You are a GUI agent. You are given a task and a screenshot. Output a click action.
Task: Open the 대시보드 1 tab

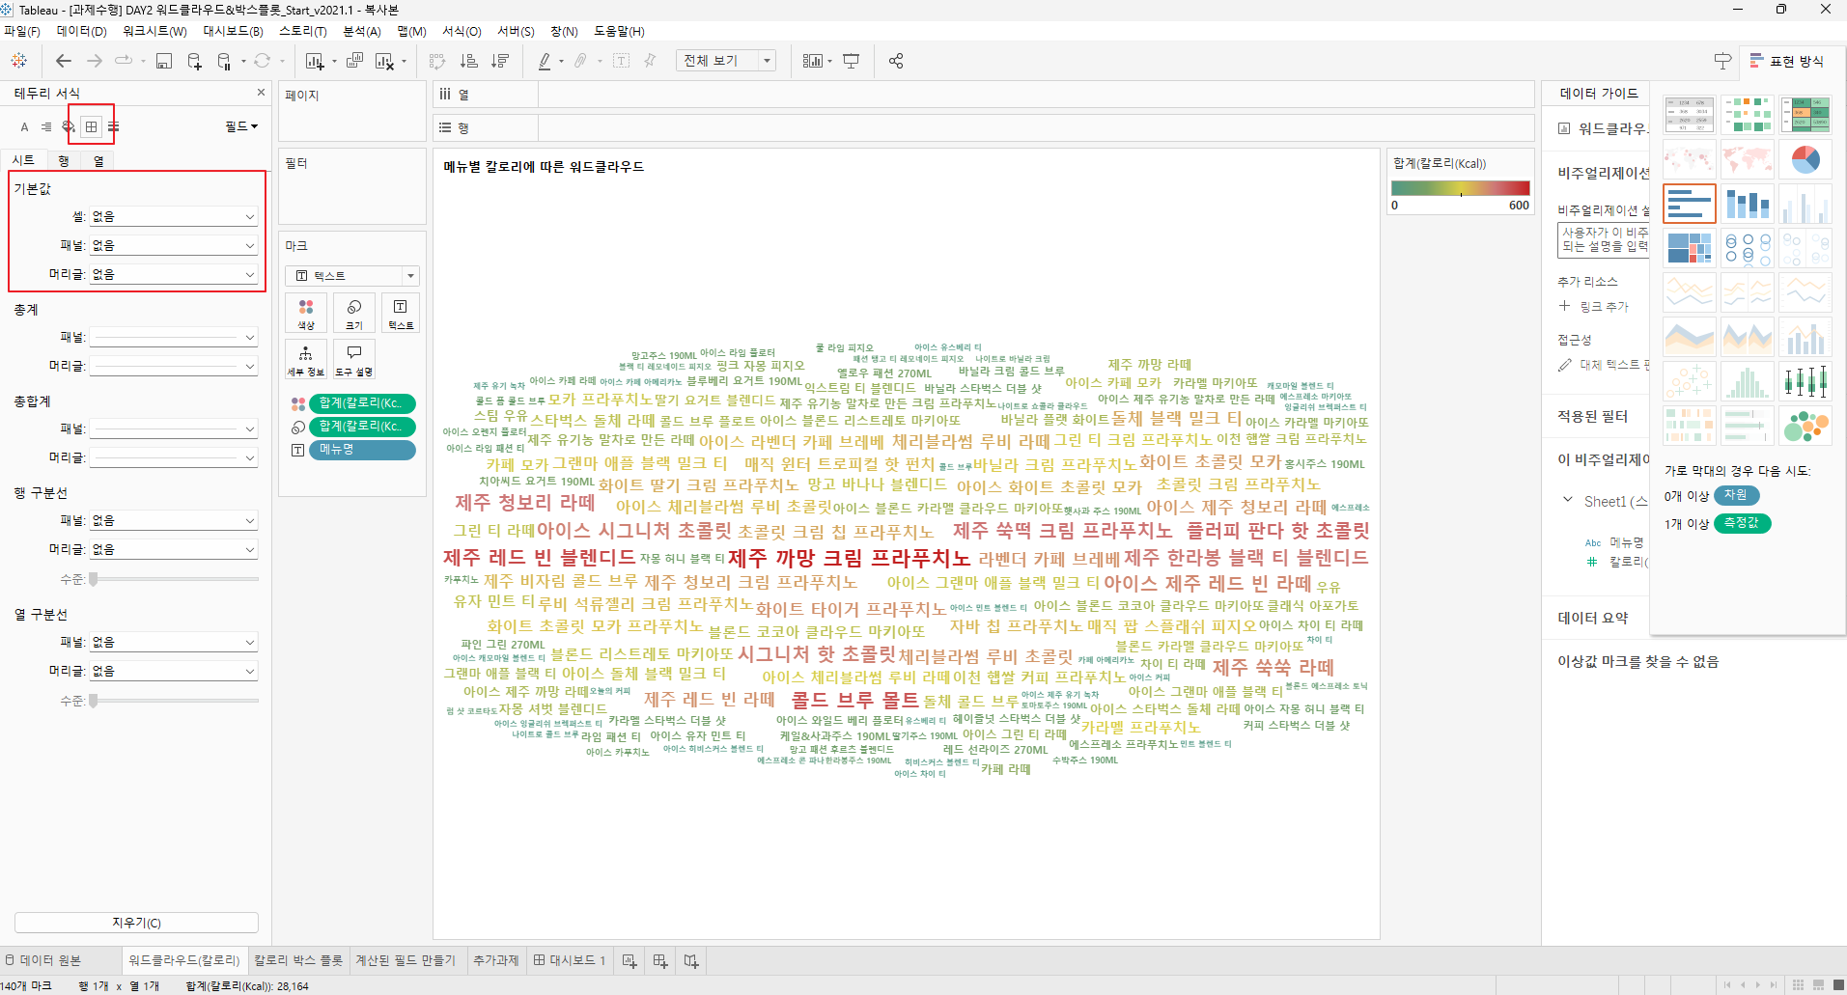[570, 960]
